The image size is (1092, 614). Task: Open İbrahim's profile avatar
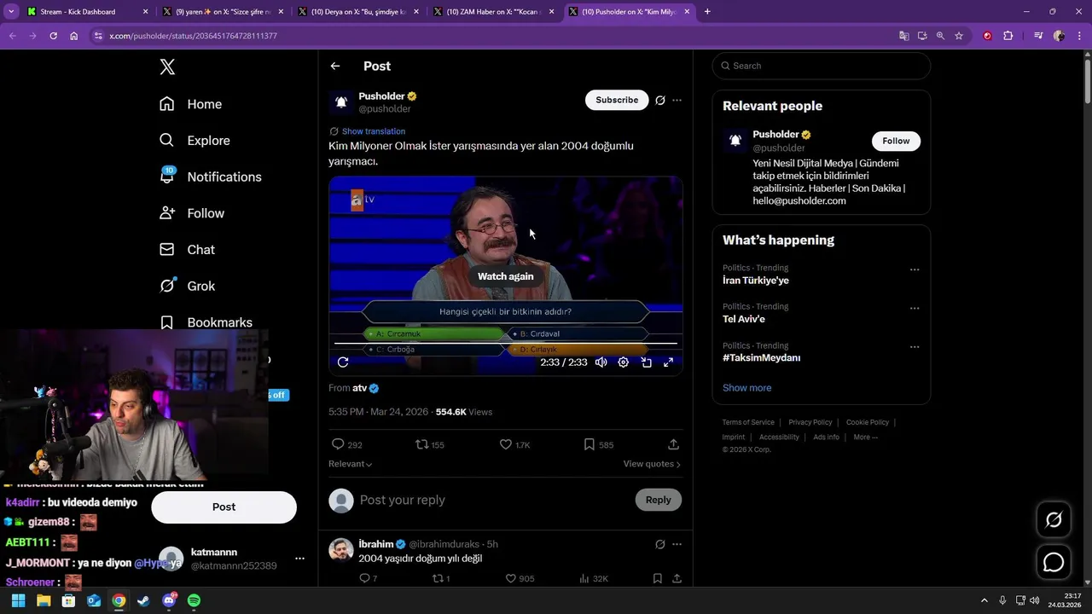point(341,550)
